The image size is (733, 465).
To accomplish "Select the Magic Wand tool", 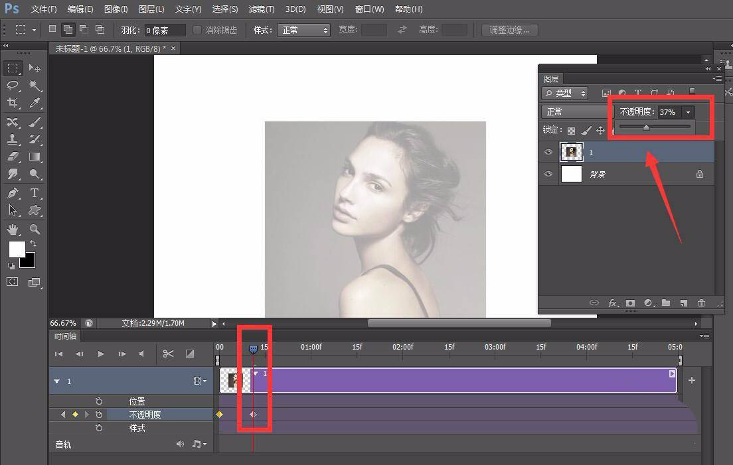I will point(34,86).
